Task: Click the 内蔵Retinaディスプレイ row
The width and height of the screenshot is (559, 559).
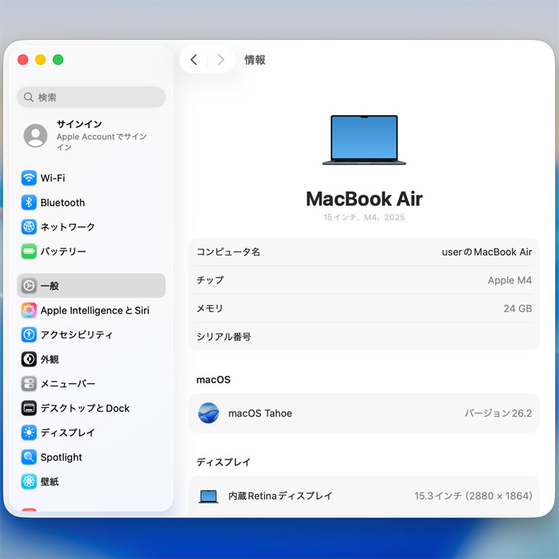Action: point(364,496)
